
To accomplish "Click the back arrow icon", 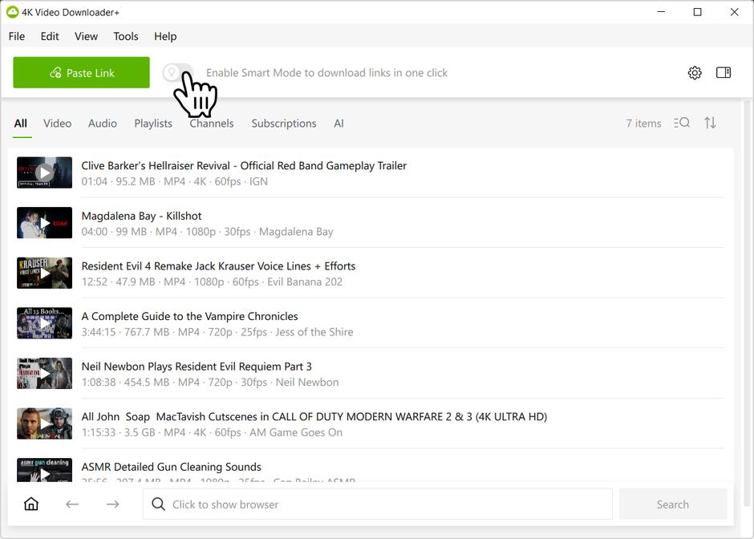I will click(x=72, y=504).
